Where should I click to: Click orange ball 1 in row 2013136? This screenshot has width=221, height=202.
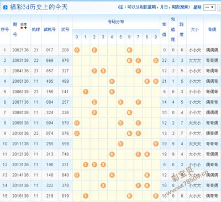pos(86,164)
